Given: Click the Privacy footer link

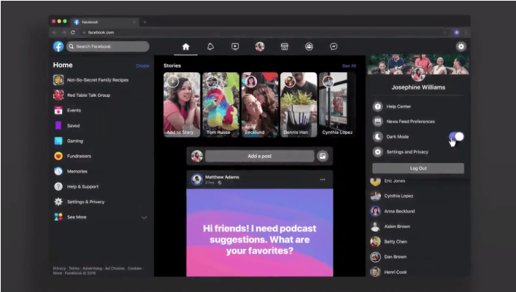Looking at the screenshot, I should (59, 269).
